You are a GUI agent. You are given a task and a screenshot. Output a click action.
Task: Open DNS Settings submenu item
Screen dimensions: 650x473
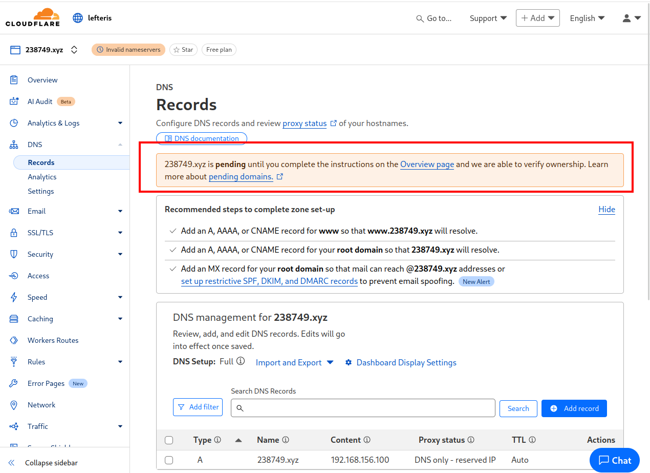[41, 191]
